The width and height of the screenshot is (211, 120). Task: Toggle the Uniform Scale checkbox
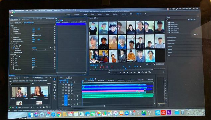point(33,35)
